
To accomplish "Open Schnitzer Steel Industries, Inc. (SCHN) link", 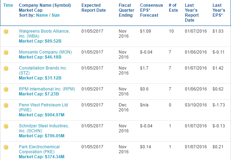I will point(44,128).
